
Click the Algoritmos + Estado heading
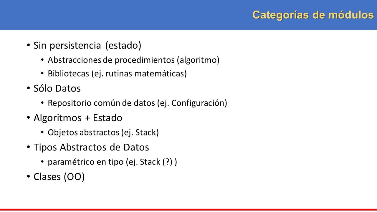(78, 118)
